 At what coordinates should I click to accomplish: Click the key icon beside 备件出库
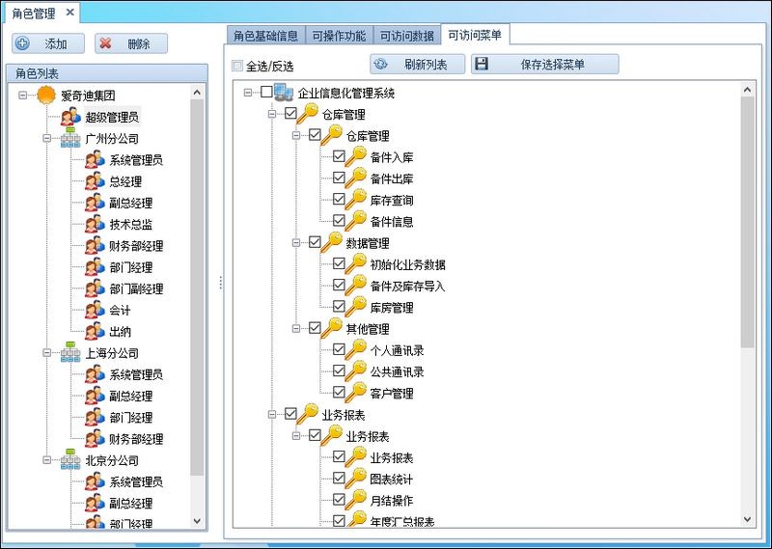(356, 178)
